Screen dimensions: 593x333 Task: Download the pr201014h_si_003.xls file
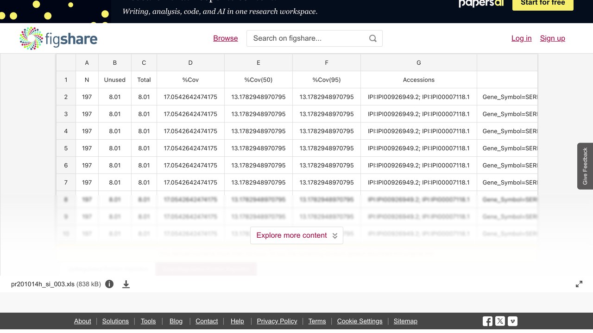126,284
